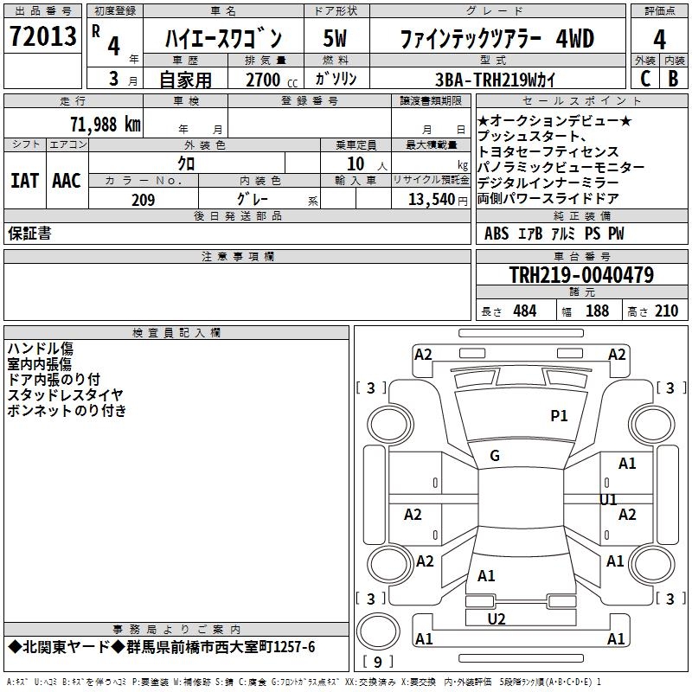692x692 pixels.
Task: Select the interior color "グレー"
Action: [253, 200]
